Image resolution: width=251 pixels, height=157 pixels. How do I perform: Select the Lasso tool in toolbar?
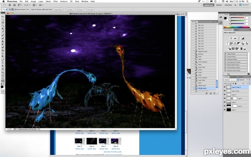(3, 23)
